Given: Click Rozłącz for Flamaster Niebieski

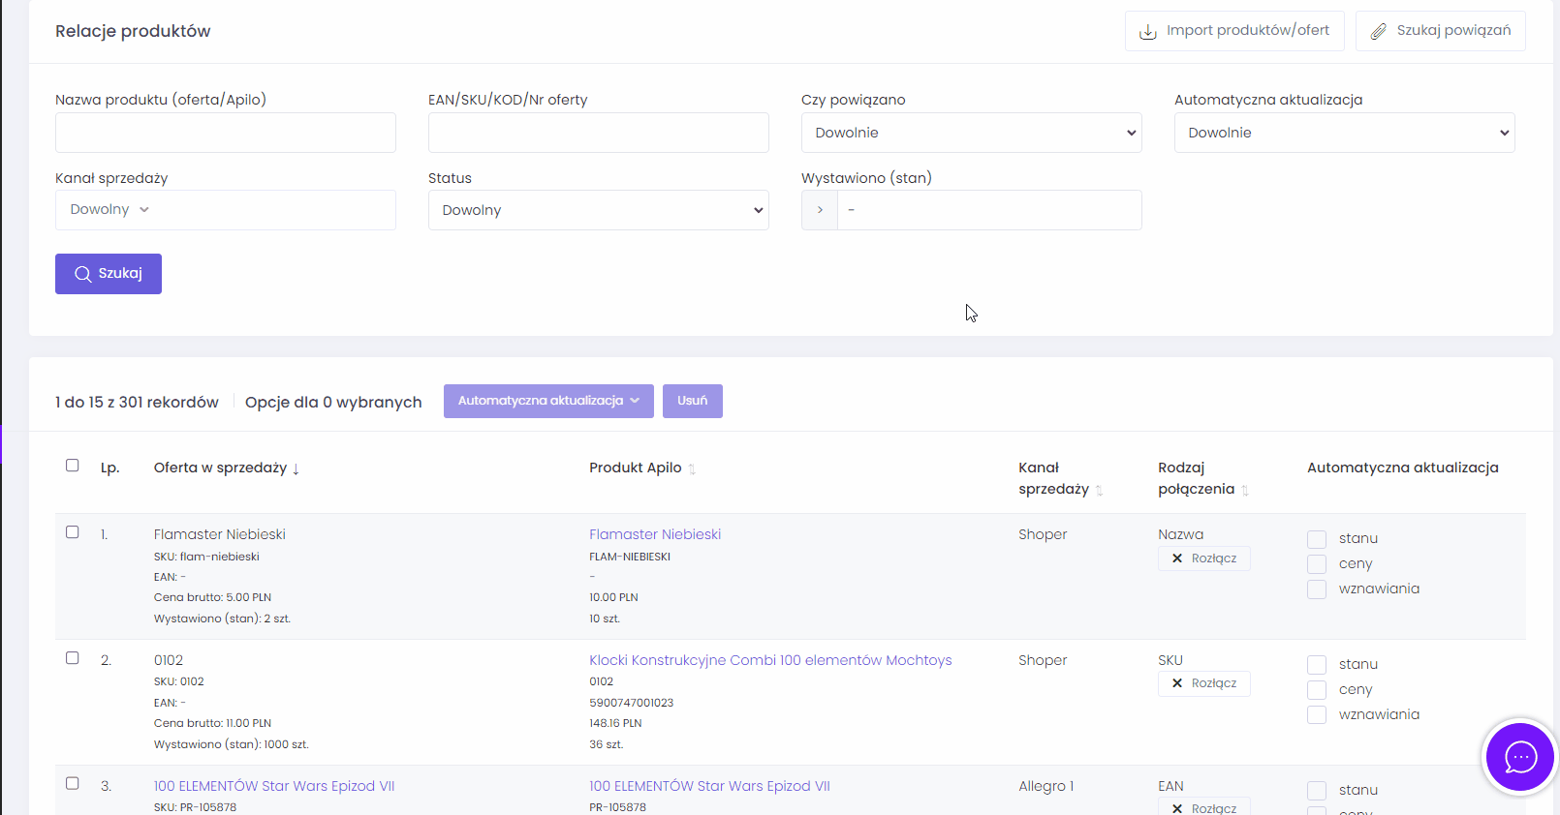Looking at the screenshot, I should pos(1204,558).
